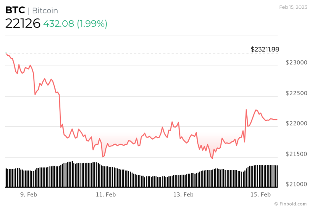Click the 13. Feb date label
Viewport: 312px width, 208px height.
tap(184, 194)
